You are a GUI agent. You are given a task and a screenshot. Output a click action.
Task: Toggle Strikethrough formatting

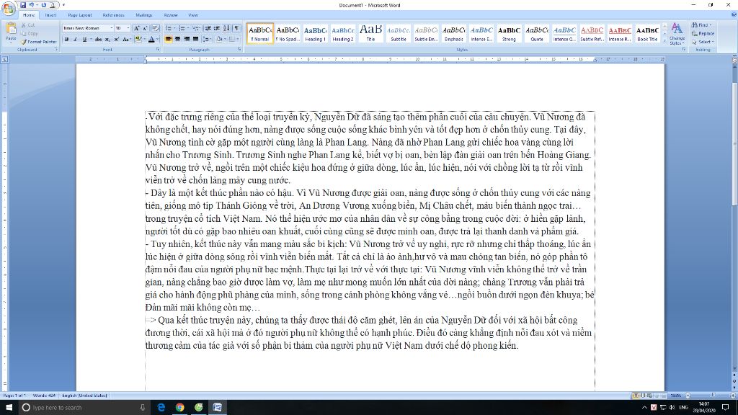click(98, 40)
